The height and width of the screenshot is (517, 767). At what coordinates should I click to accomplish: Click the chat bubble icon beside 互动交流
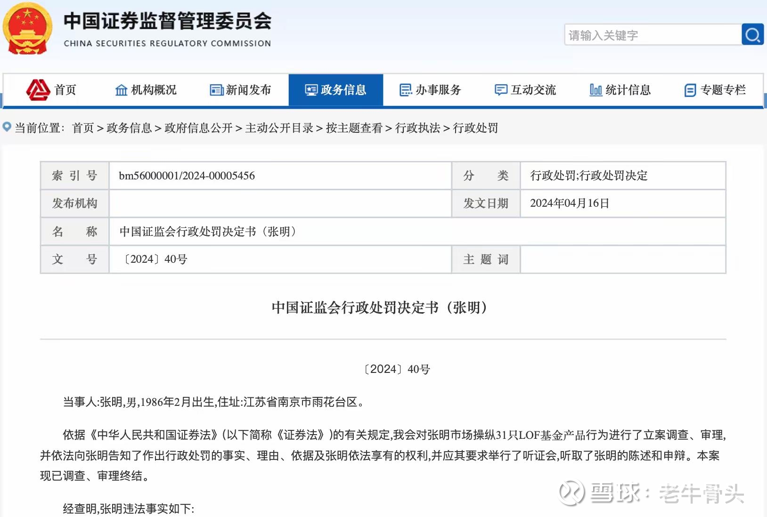[500, 90]
